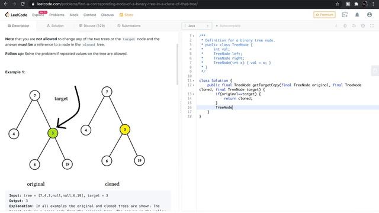Click the panel splitter drag handle
379x213 pixels.
[x=180, y=107]
